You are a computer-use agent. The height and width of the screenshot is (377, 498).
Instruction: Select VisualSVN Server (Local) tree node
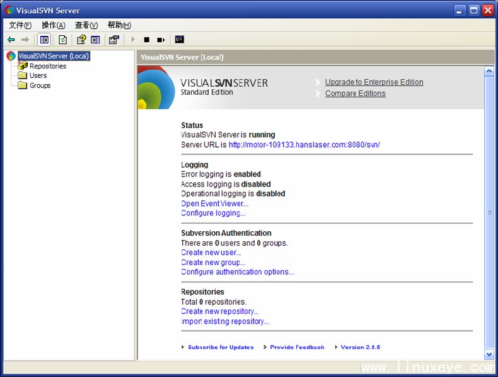pyautogui.click(x=53, y=56)
